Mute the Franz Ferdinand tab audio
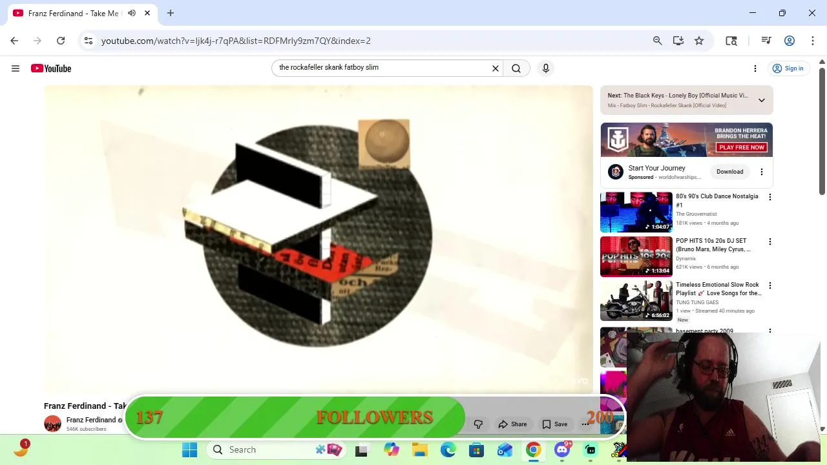The image size is (827, 465). point(132,13)
